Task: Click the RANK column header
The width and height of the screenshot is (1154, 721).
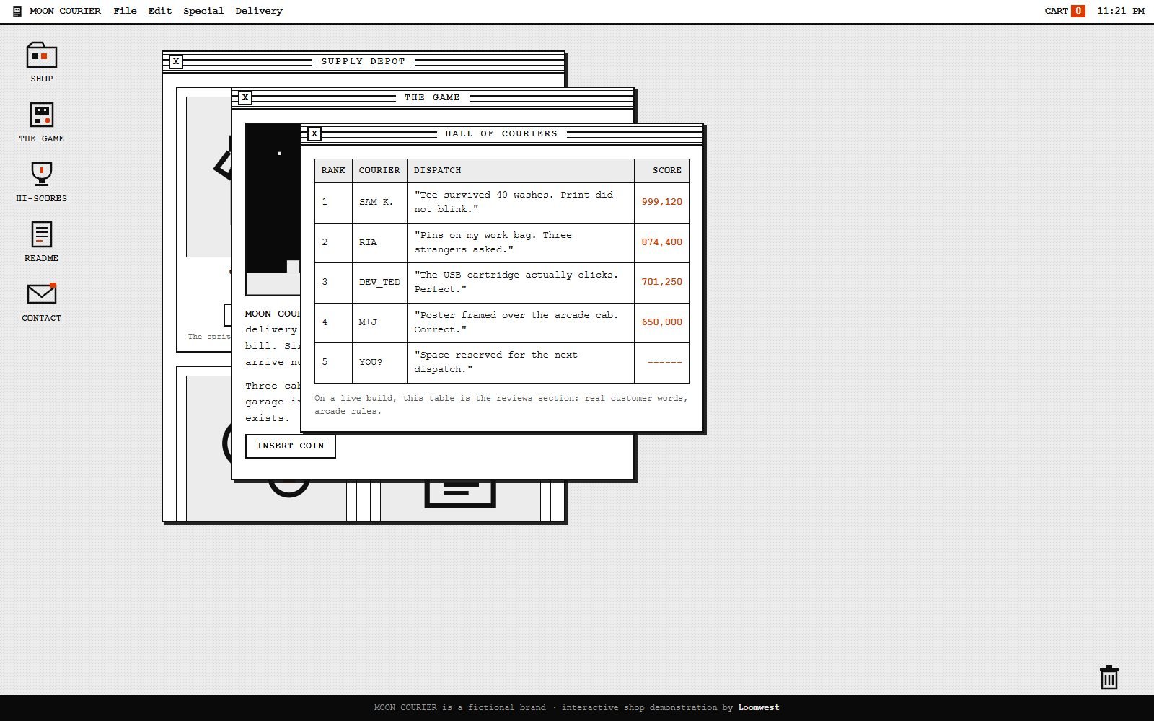Action: (x=333, y=171)
